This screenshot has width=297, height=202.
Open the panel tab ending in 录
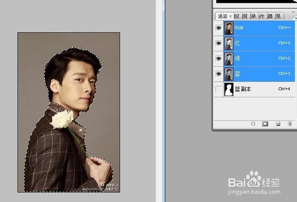tap(253, 16)
